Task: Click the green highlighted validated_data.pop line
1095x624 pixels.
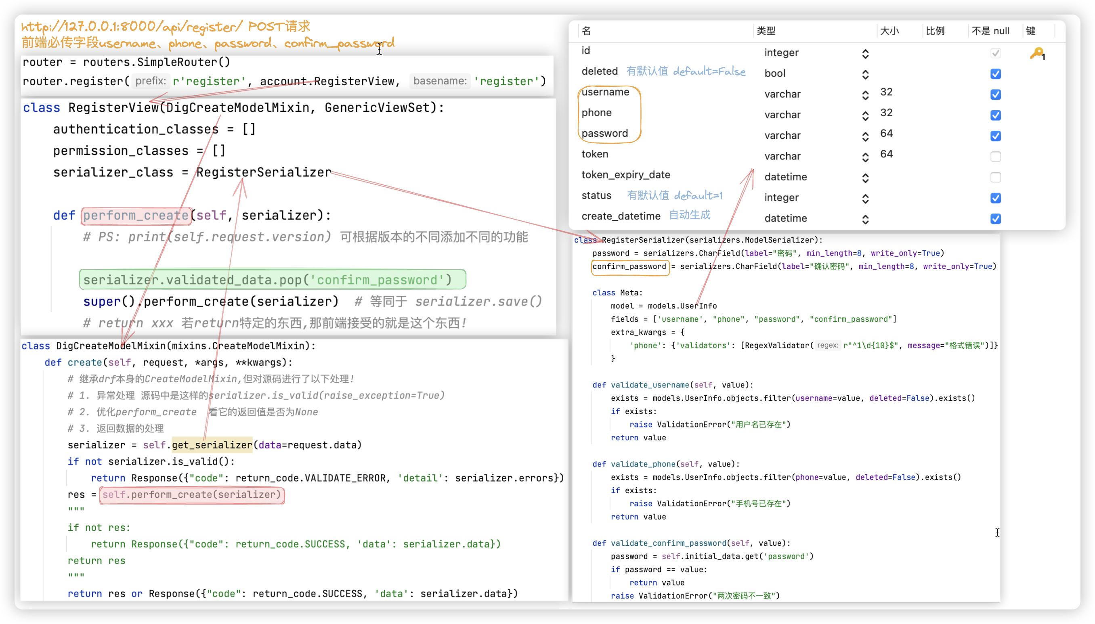Action: [272, 280]
